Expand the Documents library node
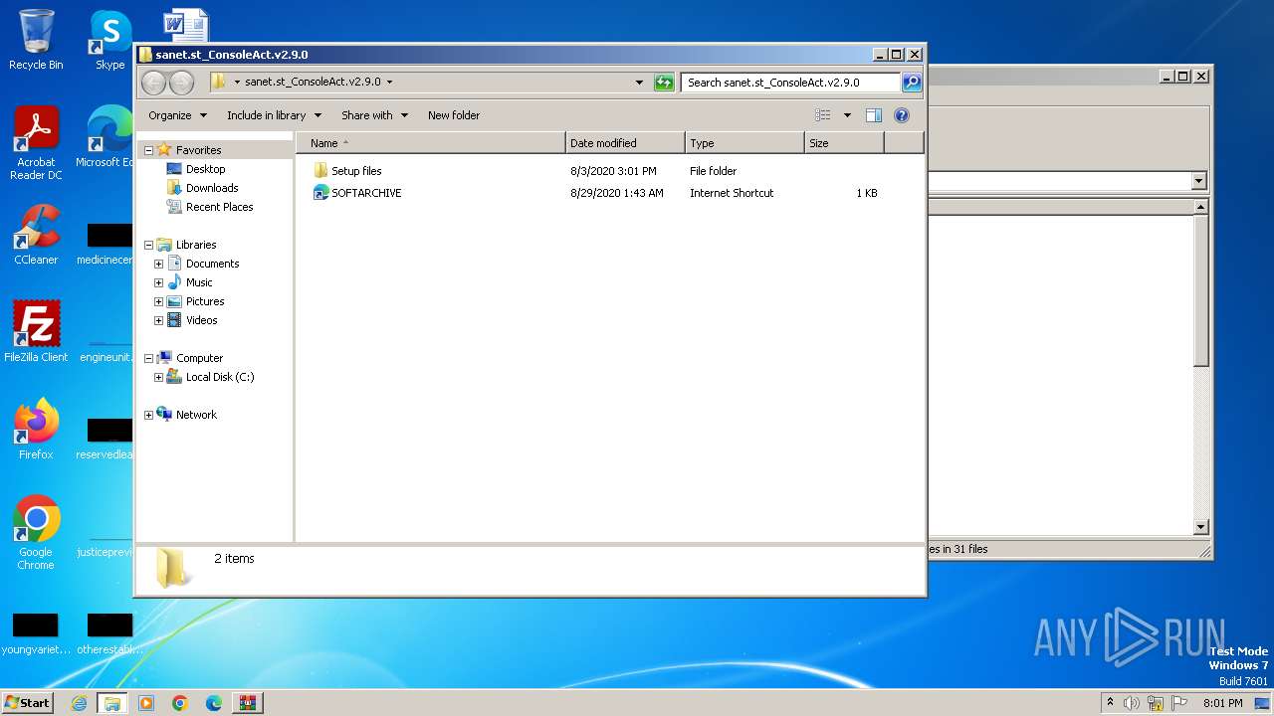The width and height of the screenshot is (1274, 716). [158, 264]
